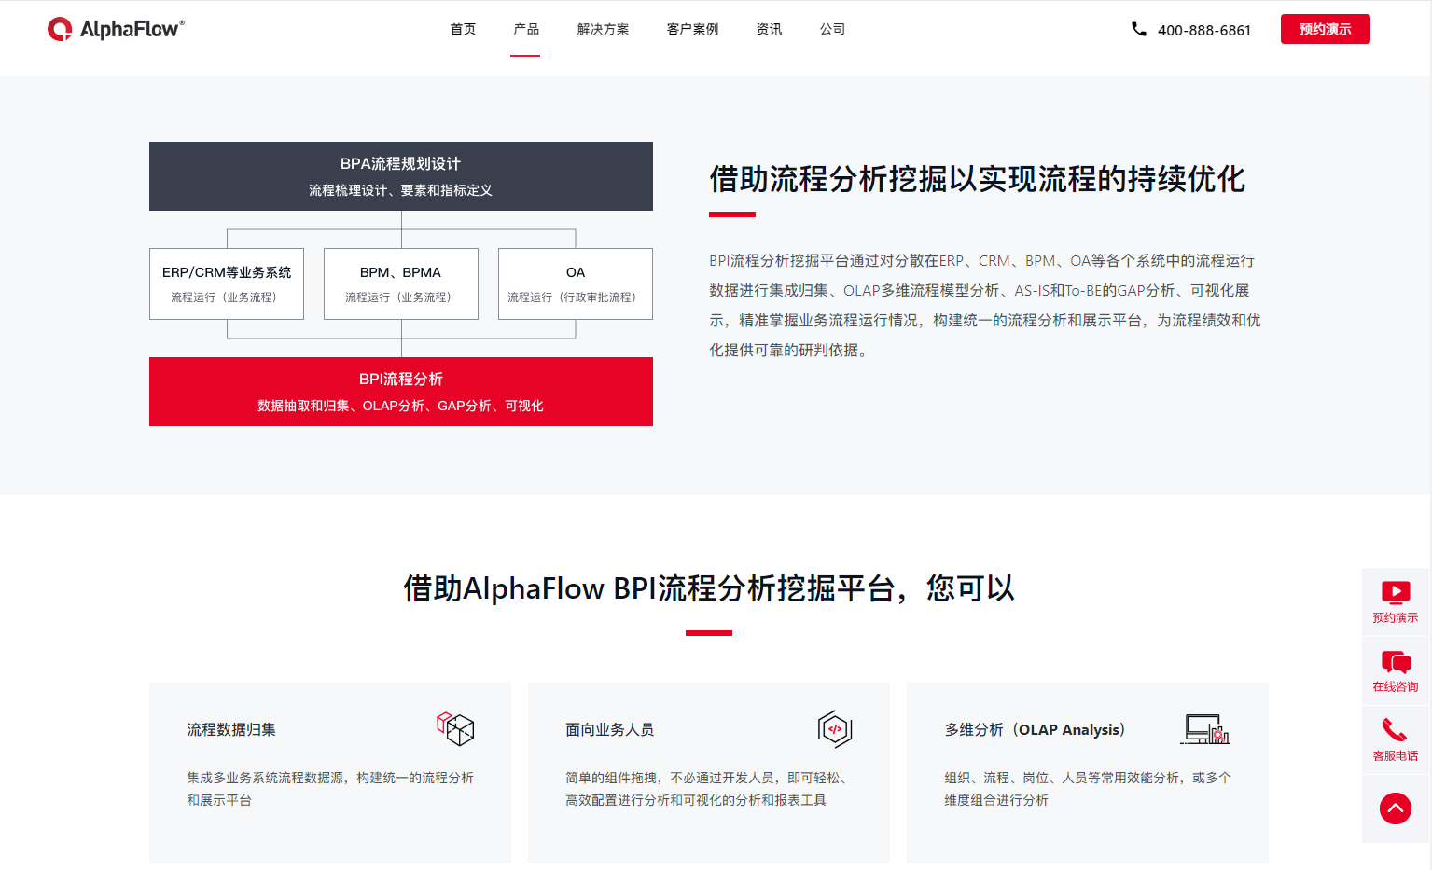Click the 400-888-6861 phone number
This screenshot has width=1432, height=870.
click(1203, 30)
